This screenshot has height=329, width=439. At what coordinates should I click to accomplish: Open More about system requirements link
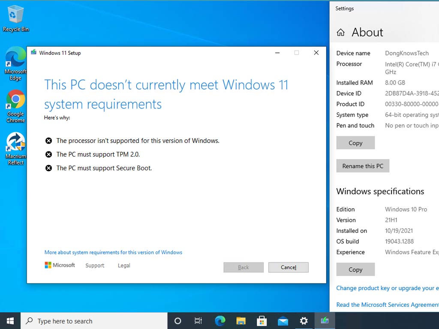[113, 252]
